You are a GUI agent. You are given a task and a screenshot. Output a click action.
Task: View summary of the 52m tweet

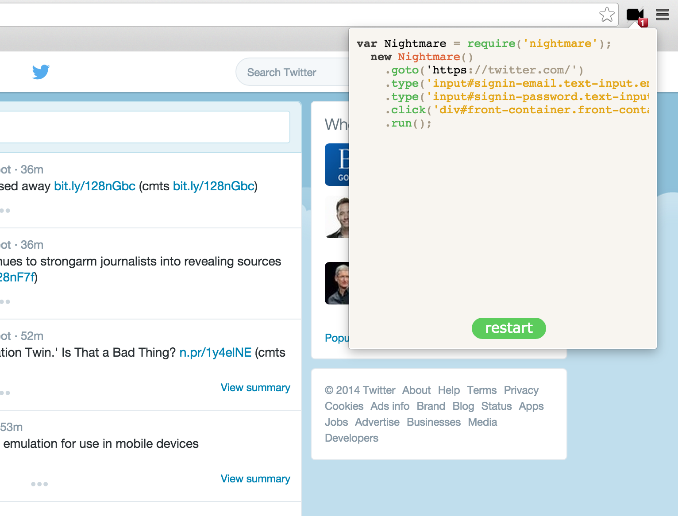coord(255,388)
